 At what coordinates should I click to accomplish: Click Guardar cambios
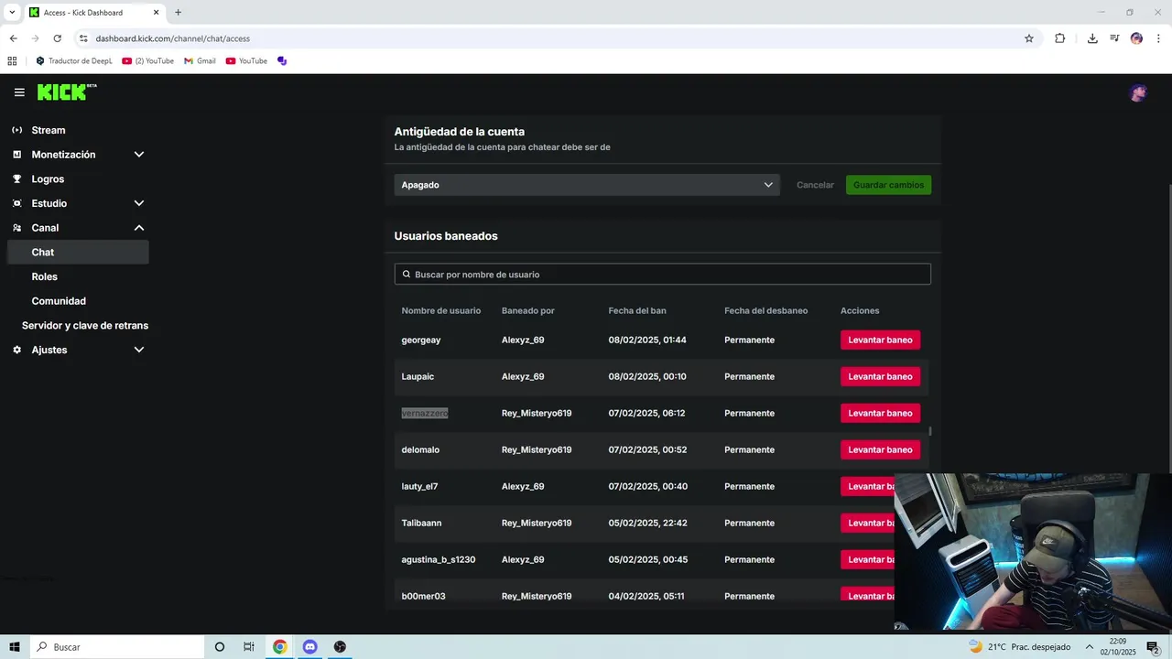pyautogui.click(x=888, y=185)
